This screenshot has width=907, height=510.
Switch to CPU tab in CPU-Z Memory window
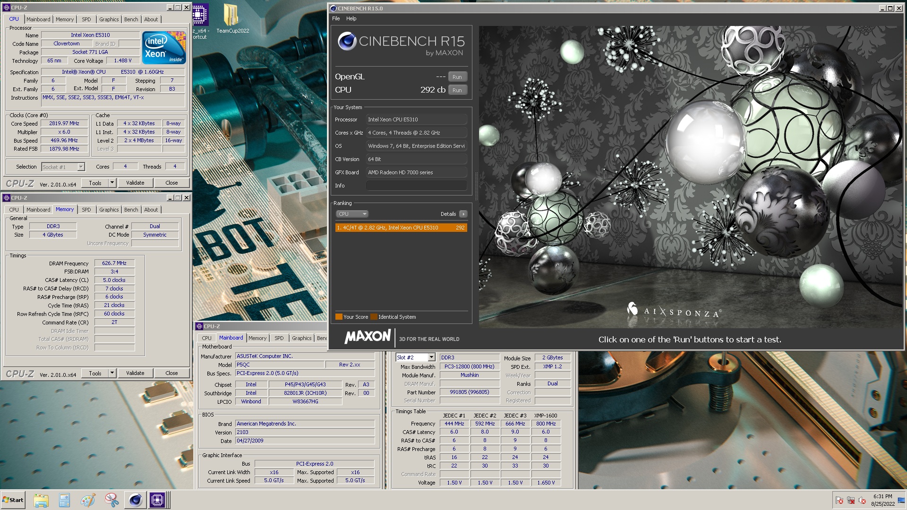pyautogui.click(x=14, y=210)
